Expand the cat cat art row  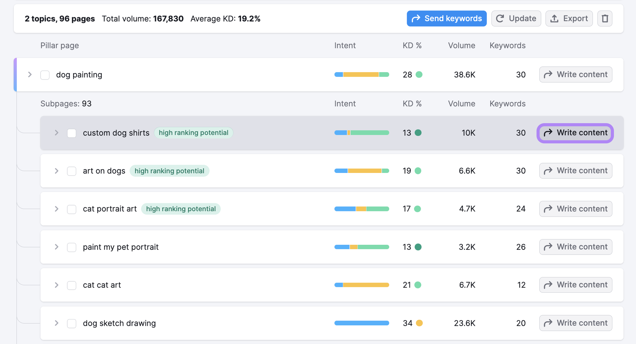tap(57, 285)
